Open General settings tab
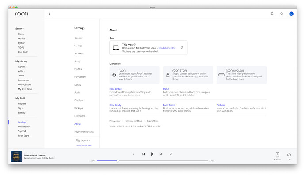 click(78, 38)
